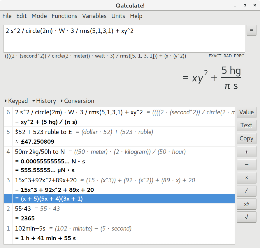The image size is (260, 248).
Task: Insert the plus operator button
Action: (x=246, y=152)
